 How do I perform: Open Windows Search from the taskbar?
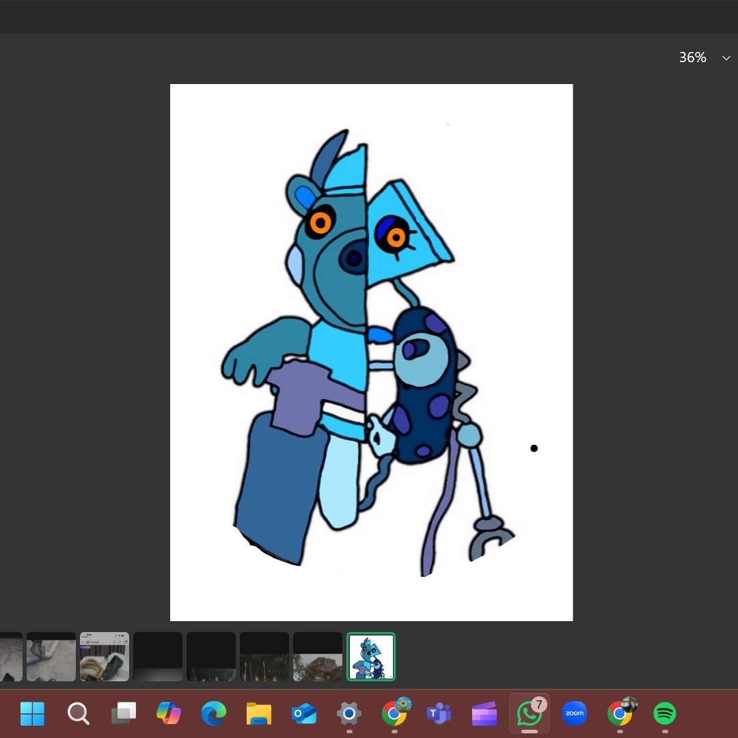pos(78,714)
